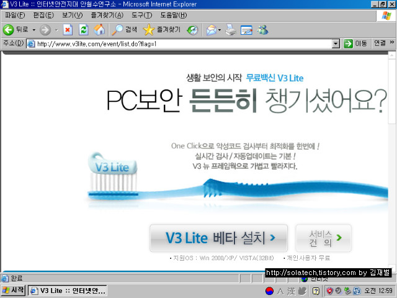Click the IE icon in title bar
This screenshot has width=397, height=298.
point(4,4)
